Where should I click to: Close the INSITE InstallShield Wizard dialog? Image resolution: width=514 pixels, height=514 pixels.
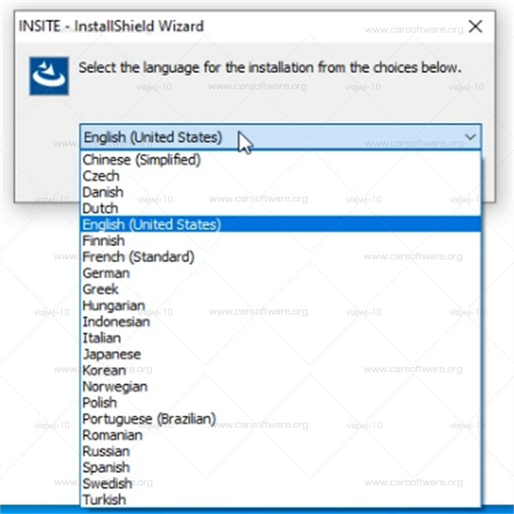click(x=475, y=27)
